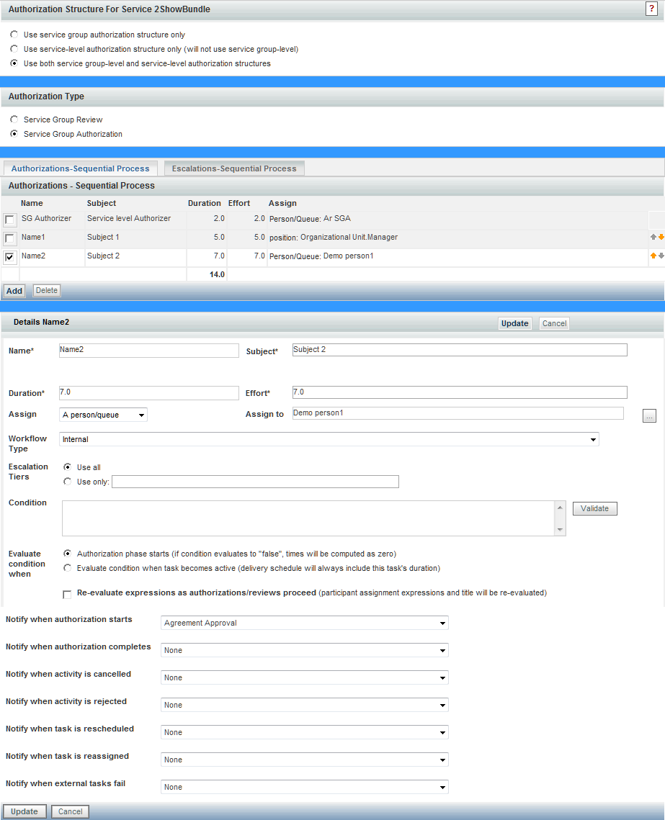Switch to Authorizations-Sequential Process tab
This screenshot has height=820, width=665.
tap(81, 168)
